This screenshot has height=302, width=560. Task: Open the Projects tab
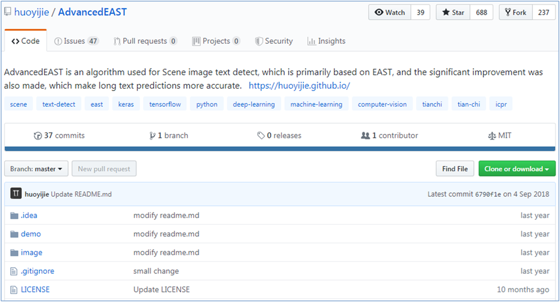point(216,41)
